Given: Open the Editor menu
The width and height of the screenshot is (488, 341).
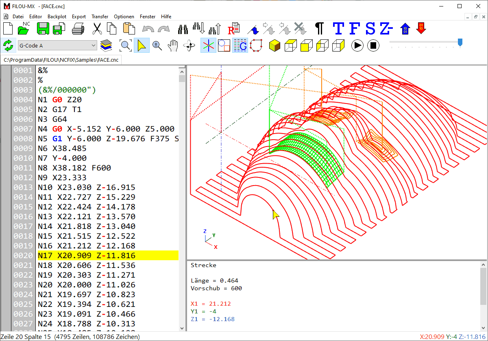Looking at the screenshot, I should pyautogui.click(x=36, y=17).
